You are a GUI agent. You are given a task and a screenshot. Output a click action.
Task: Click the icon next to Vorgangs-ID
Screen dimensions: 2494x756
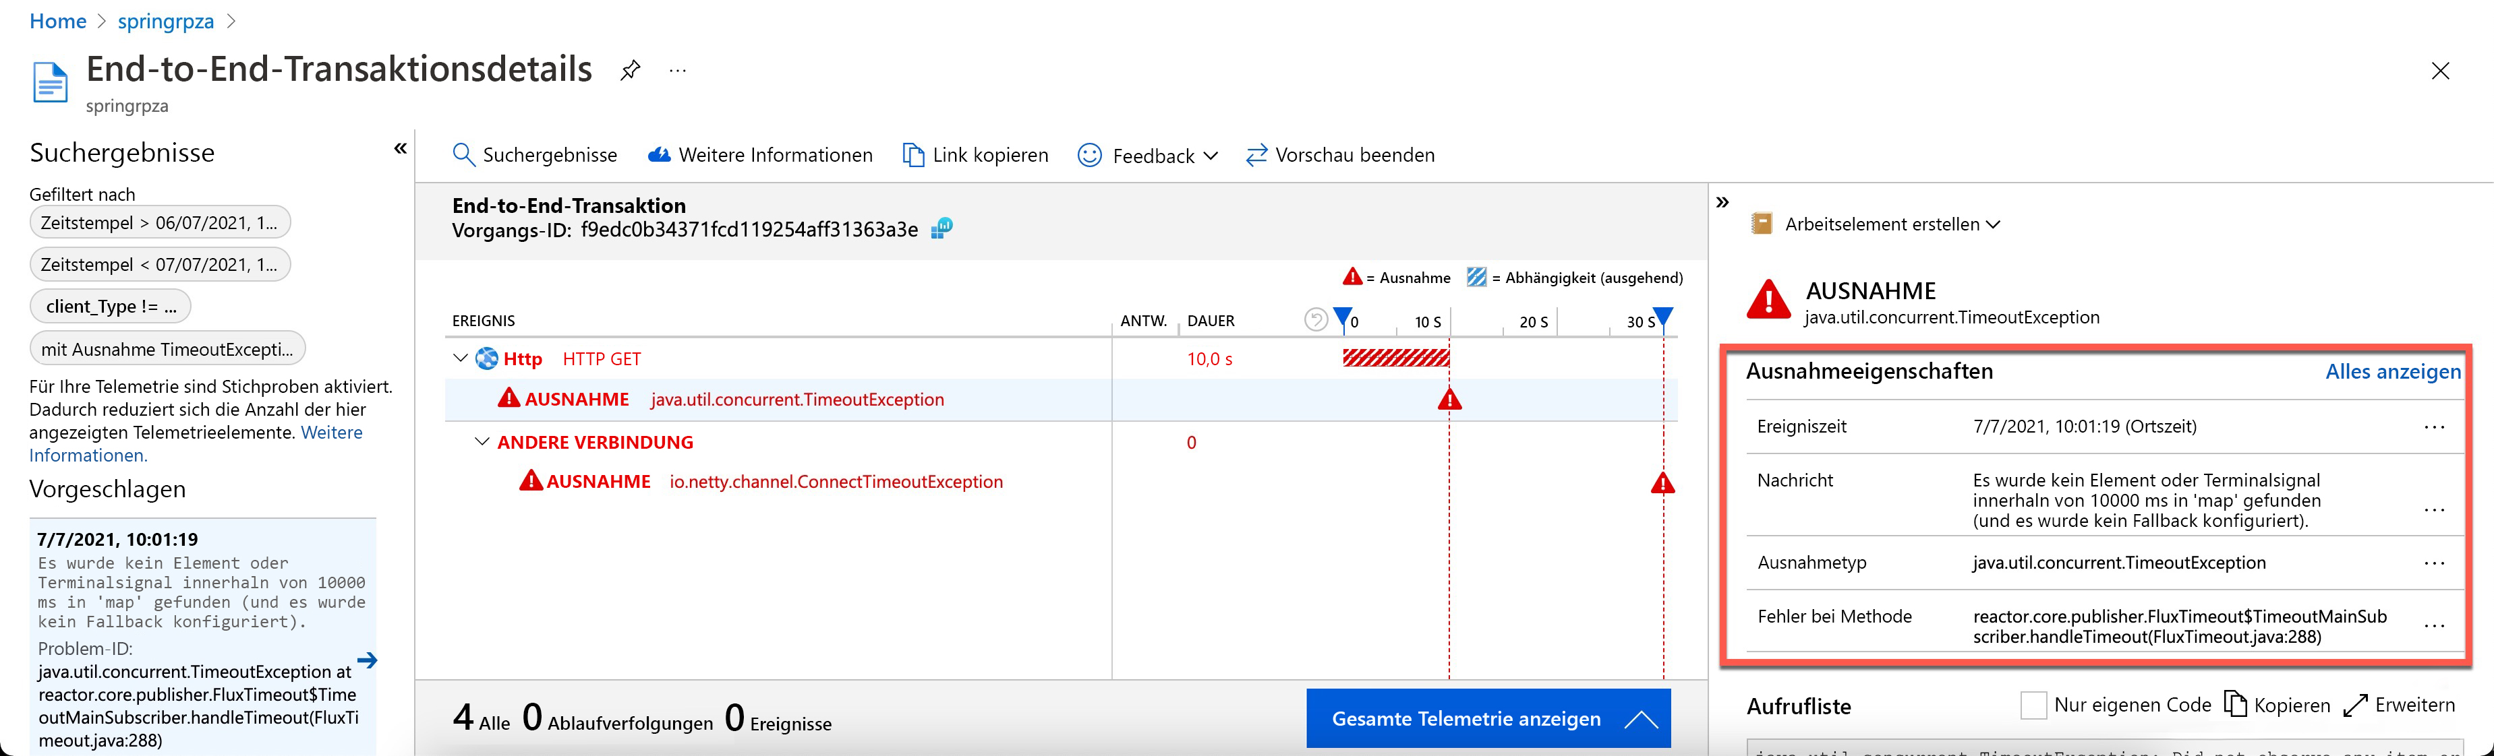(x=942, y=229)
